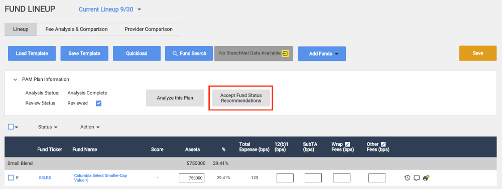Click the Total Expense (bps) column header

coord(254,146)
